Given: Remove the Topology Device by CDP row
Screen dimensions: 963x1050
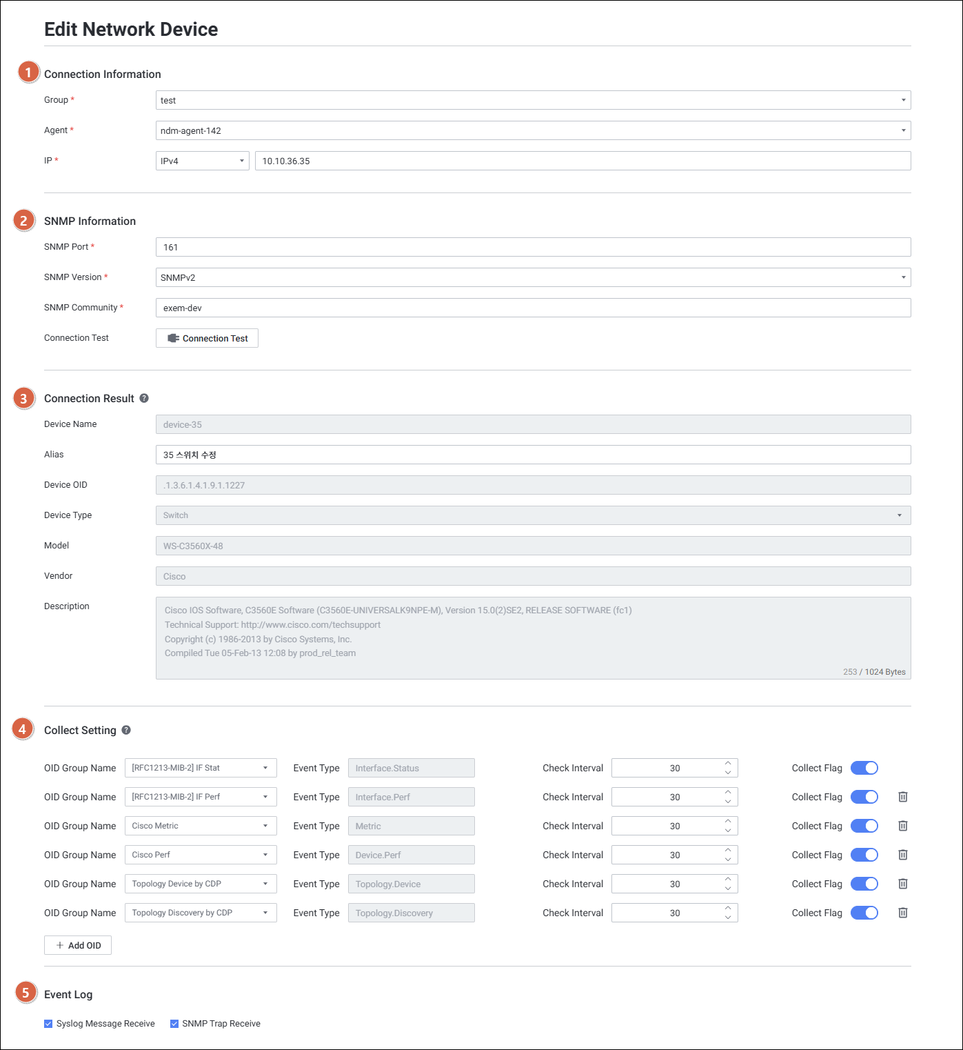Looking at the screenshot, I should (x=902, y=884).
